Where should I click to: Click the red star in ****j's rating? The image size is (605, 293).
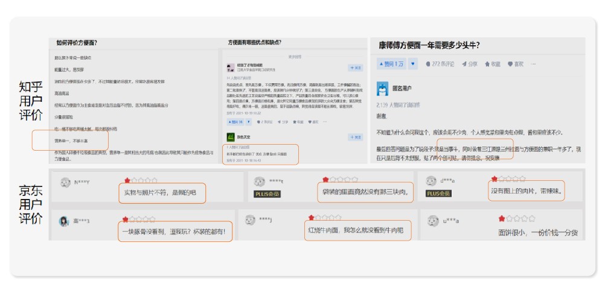click(312, 218)
